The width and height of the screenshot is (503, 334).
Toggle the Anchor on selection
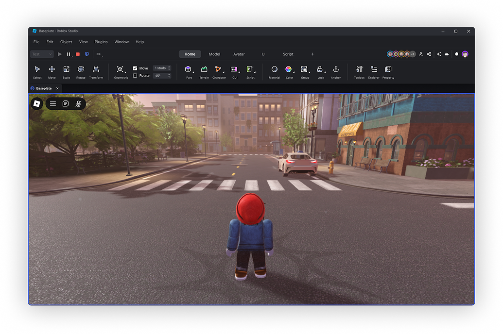click(336, 70)
